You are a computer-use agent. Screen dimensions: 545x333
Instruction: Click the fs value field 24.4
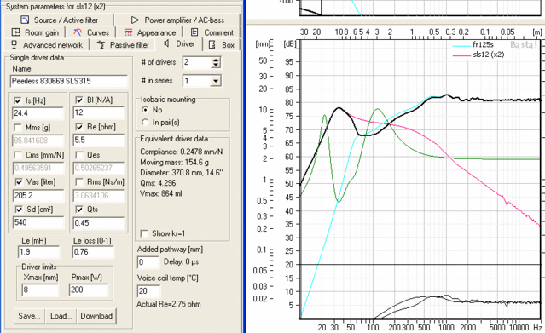click(x=38, y=113)
